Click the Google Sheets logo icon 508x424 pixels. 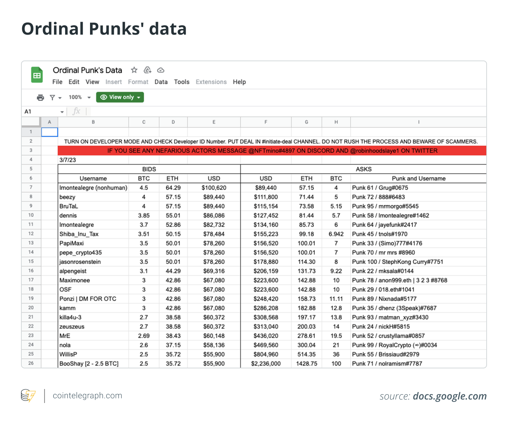click(x=37, y=75)
